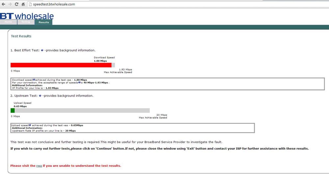Click 'Additional Information:' in upload results box
Screen dimensions: 329x174
[x=27, y=128]
